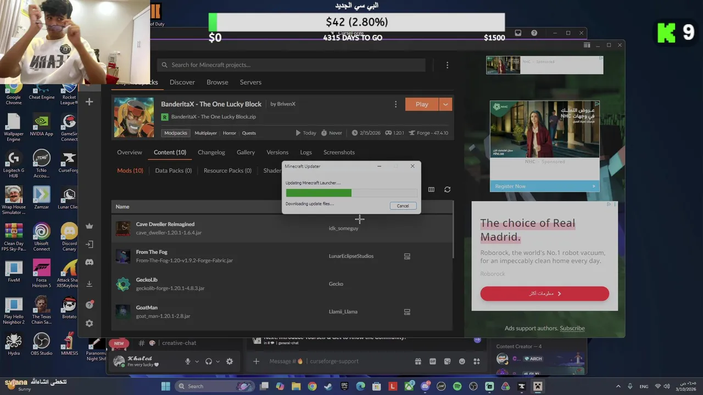The height and width of the screenshot is (395, 703).
Task: Expand Play button dropdown arrow
Action: coord(445,104)
